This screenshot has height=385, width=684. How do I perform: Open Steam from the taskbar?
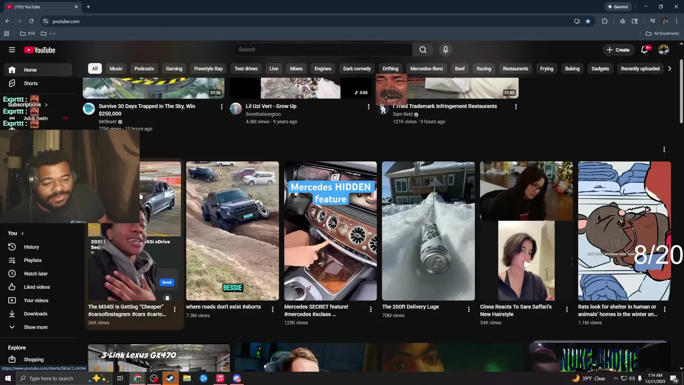click(170, 379)
